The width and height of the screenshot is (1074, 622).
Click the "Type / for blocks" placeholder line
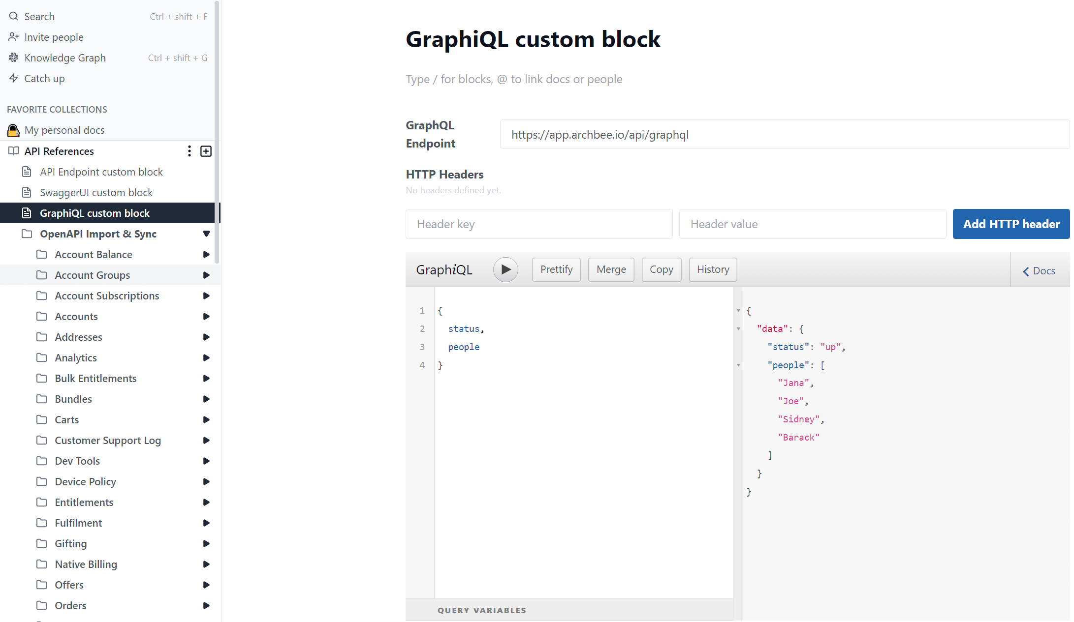point(514,79)
